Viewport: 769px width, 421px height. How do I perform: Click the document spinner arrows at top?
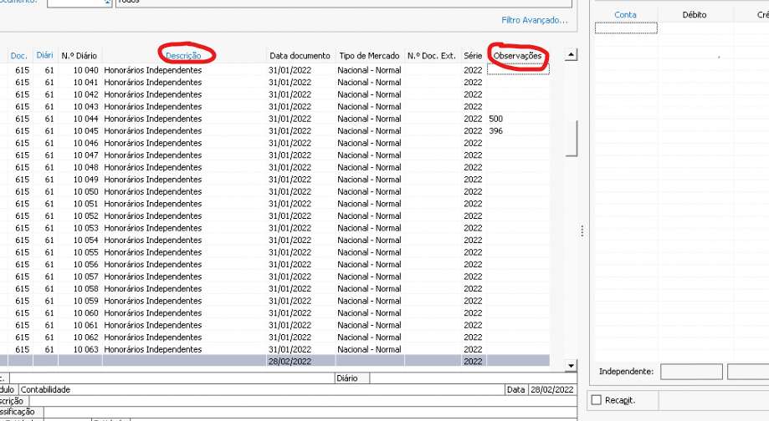point(107,3)
